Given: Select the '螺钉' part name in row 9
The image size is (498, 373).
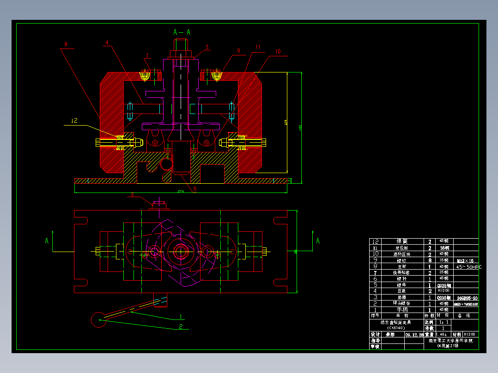Looking at the screenshot, I should (x=402, y=261).
